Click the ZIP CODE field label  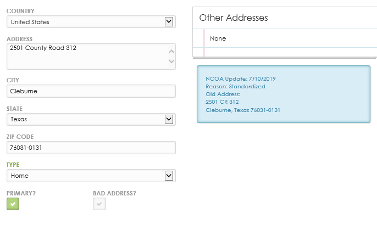coord(20,137)
